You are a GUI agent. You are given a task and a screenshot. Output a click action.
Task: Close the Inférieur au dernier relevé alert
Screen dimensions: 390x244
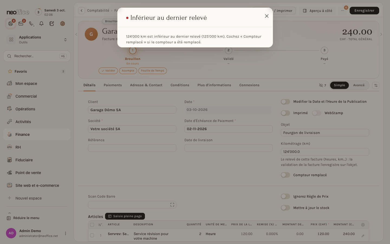click(x=267, y=16)
